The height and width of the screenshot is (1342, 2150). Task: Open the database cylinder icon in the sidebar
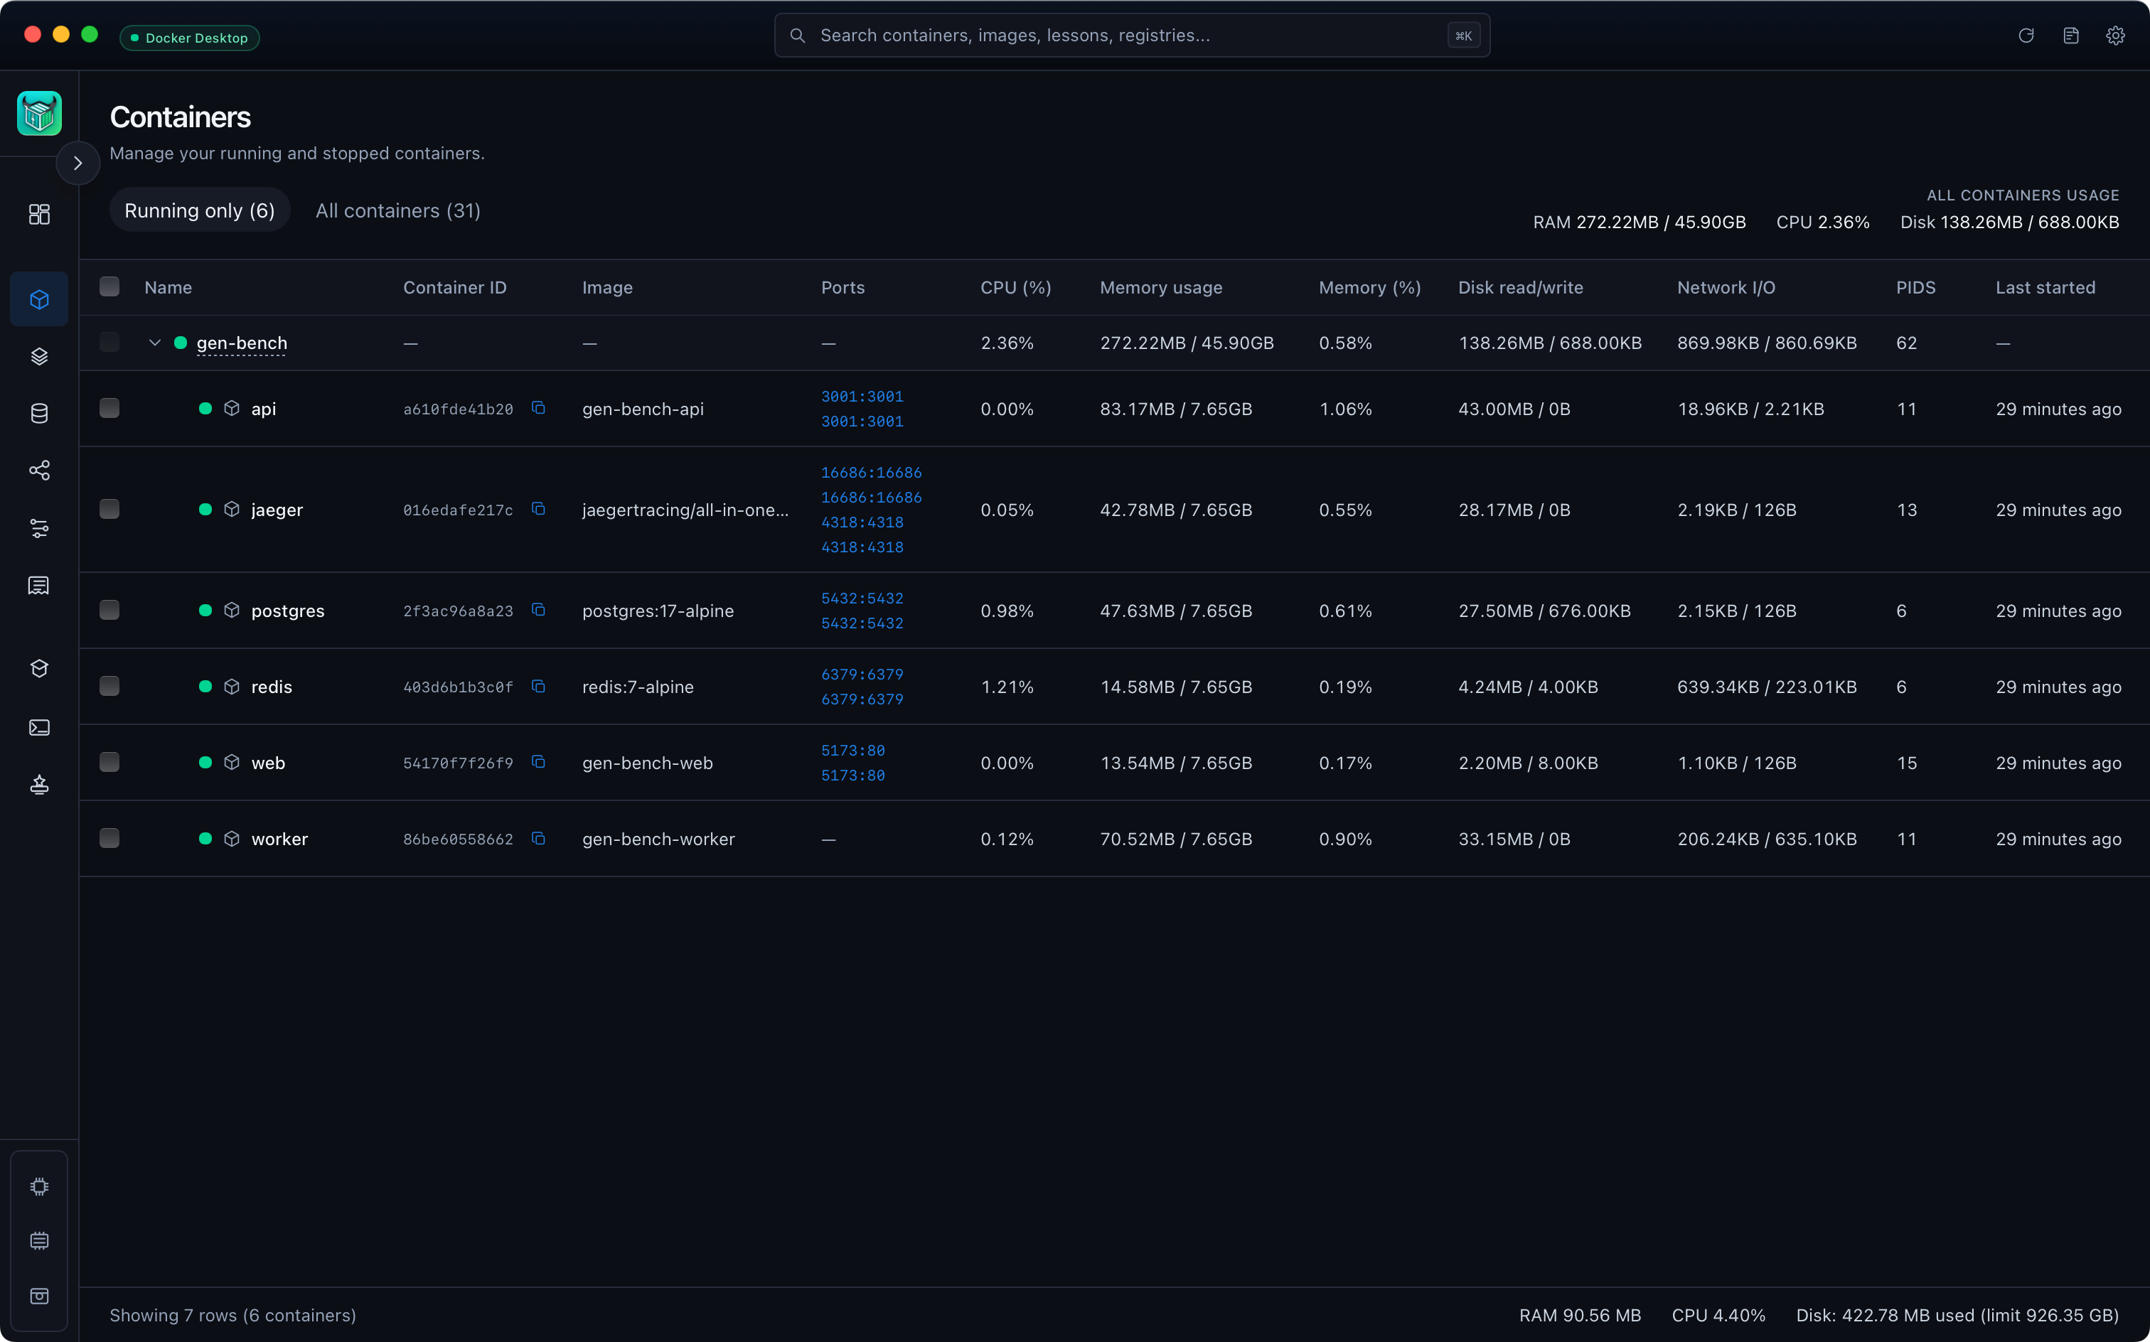pos(39,413)
